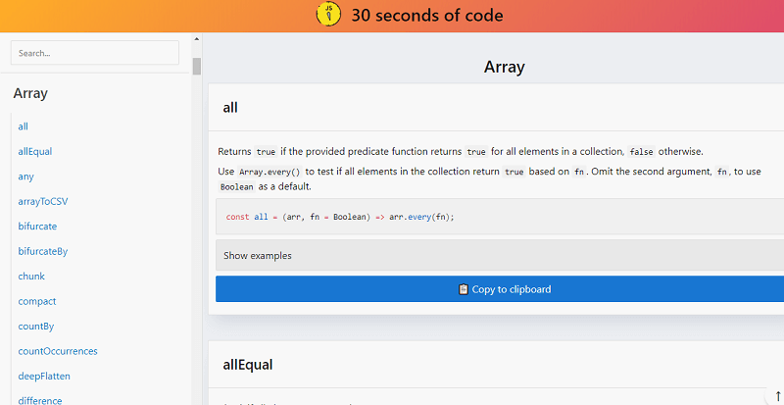Viewport: 784px width, 405px height.
Task: Click the 'allEqual' snippet card title
Action: tap(248, 365)
